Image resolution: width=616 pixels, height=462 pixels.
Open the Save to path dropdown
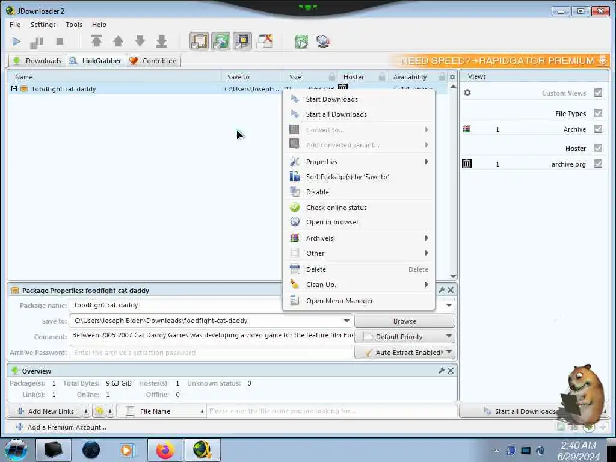346,321
